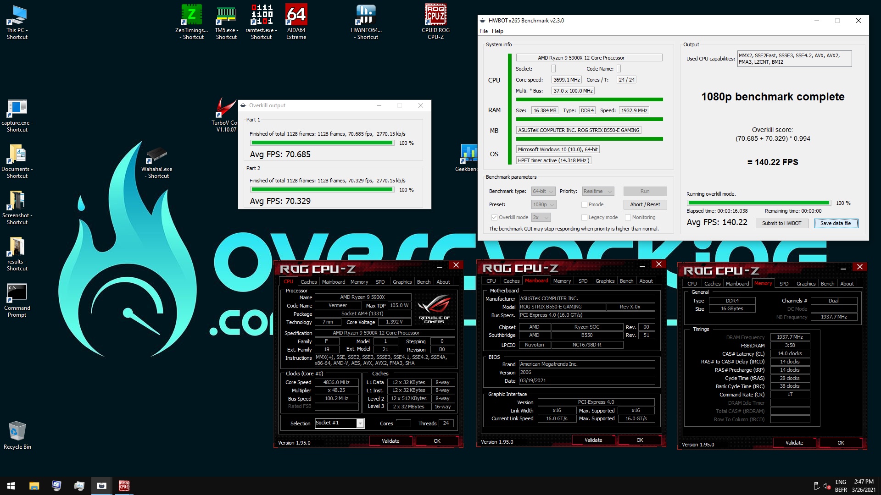
Task: Open About tab in CPU-Z Memory window
Action: click(847, 284)
